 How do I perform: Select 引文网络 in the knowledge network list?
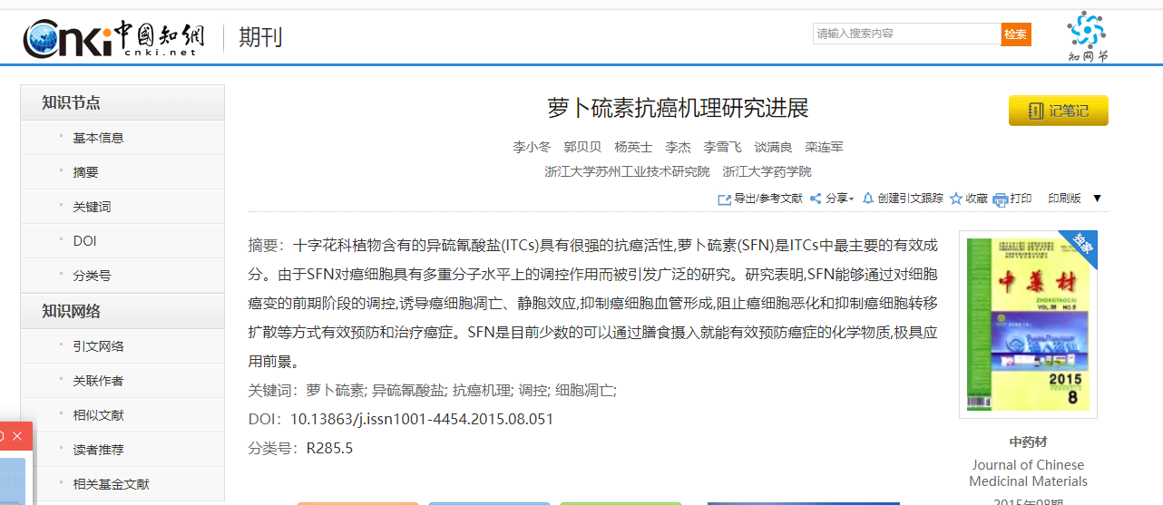98,346
